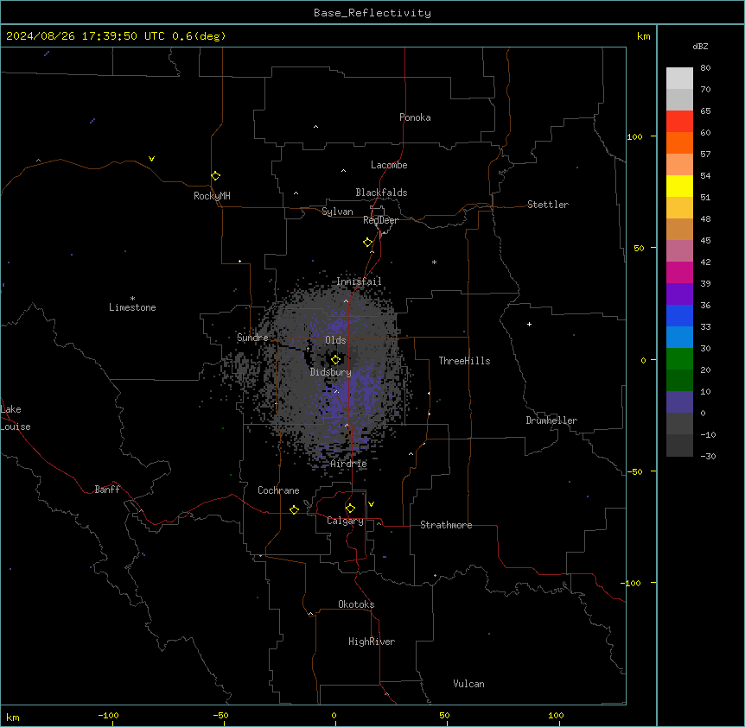Select the indigo 10-0 dBZ legend swatch
This screenshot has height=727, width=745.
tap(679, 402)
